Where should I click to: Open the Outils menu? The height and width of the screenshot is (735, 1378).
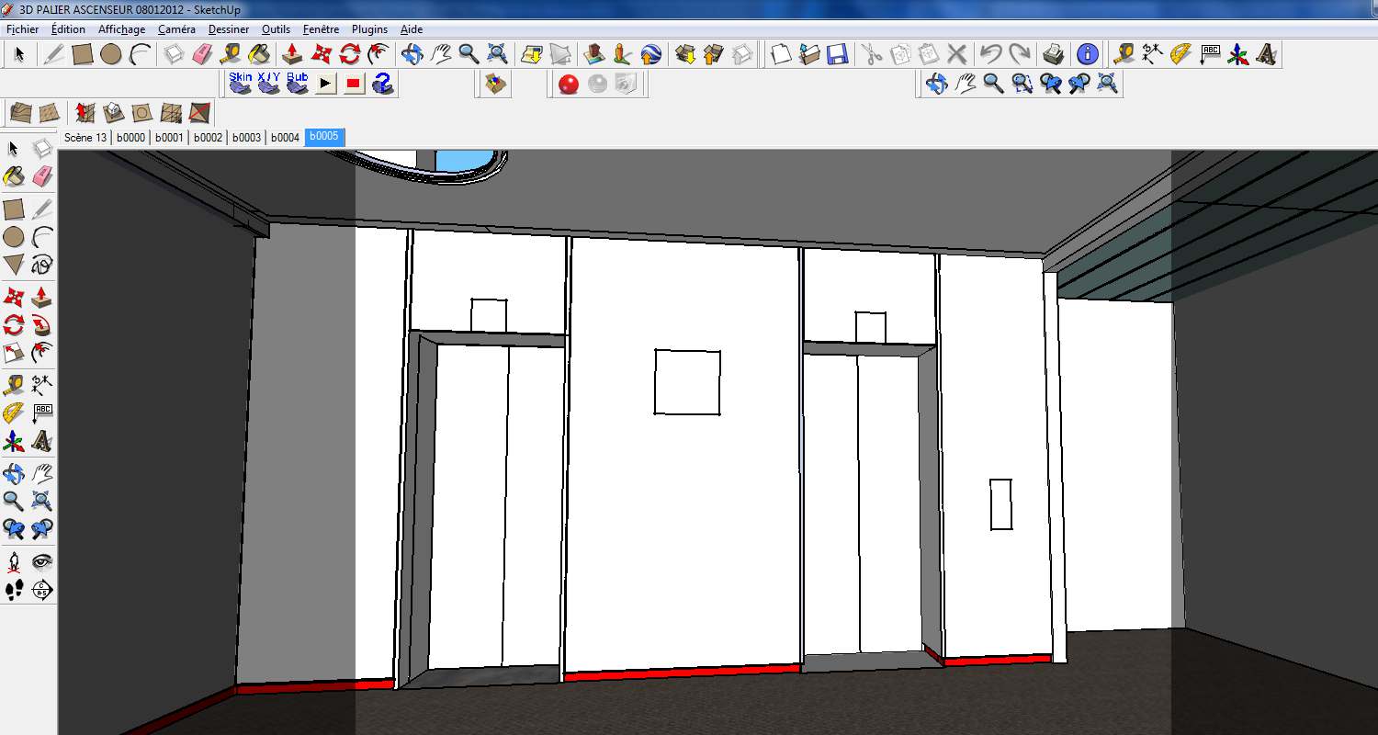point(276,29)
